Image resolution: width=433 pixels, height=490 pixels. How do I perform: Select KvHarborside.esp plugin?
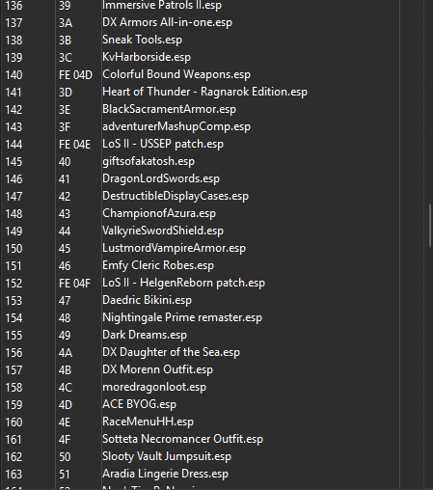coord(147,57)
